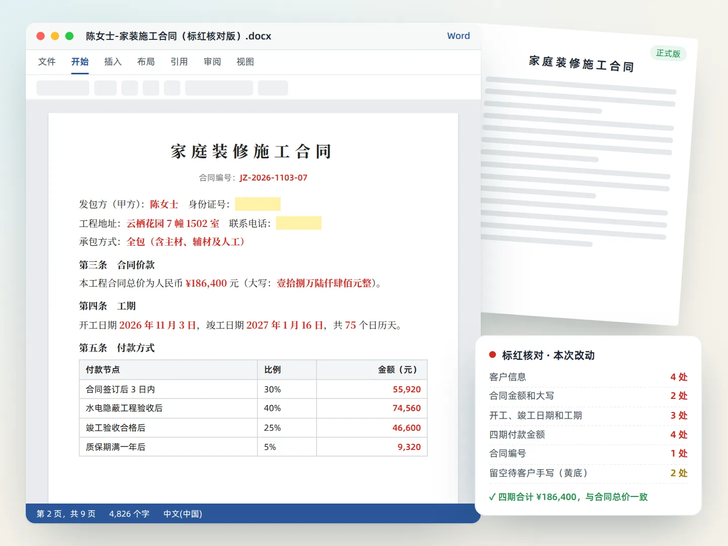Click the 水电隐蔽工程验收后 table cell
This screenshot has width=728, height=546.
coord(168,408)
